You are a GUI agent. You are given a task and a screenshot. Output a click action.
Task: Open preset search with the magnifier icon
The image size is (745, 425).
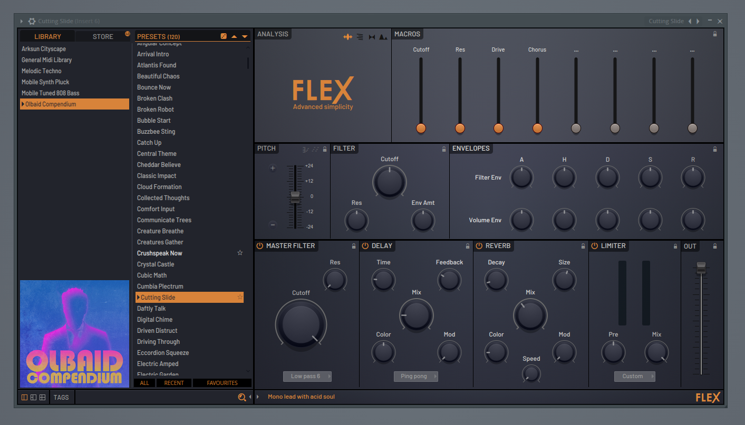[242, 397]
